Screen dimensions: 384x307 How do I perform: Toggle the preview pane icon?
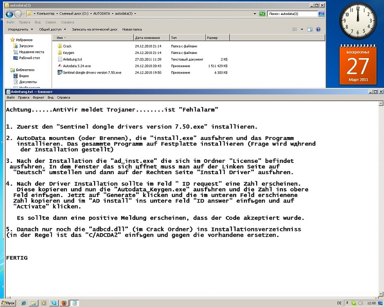pyautogui.click(x=310, y=29)
